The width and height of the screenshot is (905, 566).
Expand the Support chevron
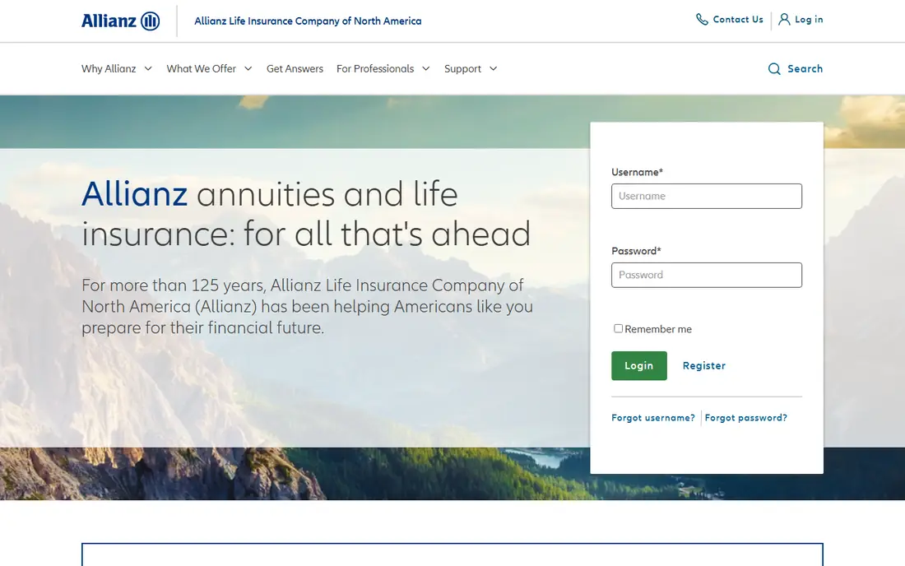(x=494, y=68)
